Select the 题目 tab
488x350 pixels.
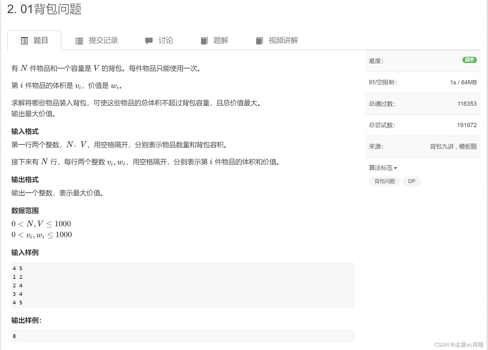tap(41, 40)
